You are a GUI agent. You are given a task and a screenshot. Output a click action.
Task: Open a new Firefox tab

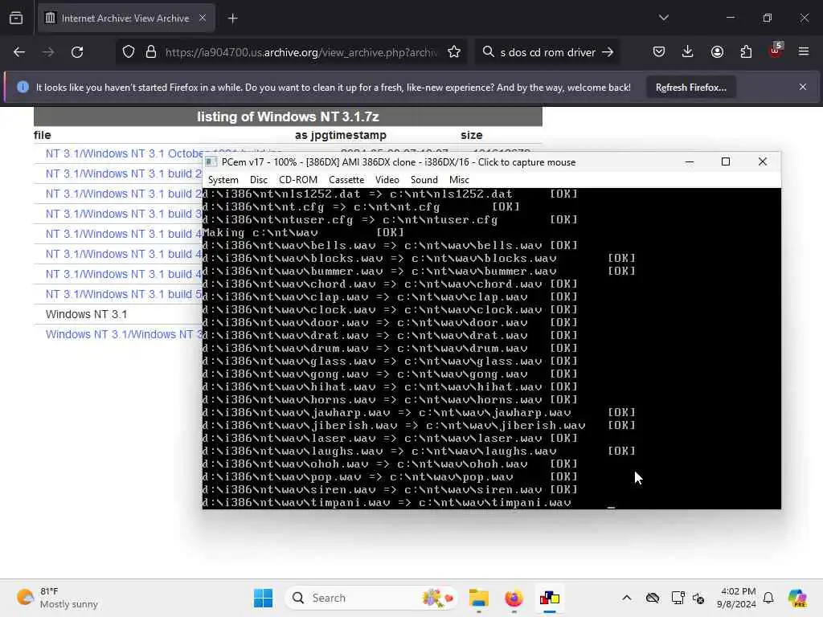point(232,18)
